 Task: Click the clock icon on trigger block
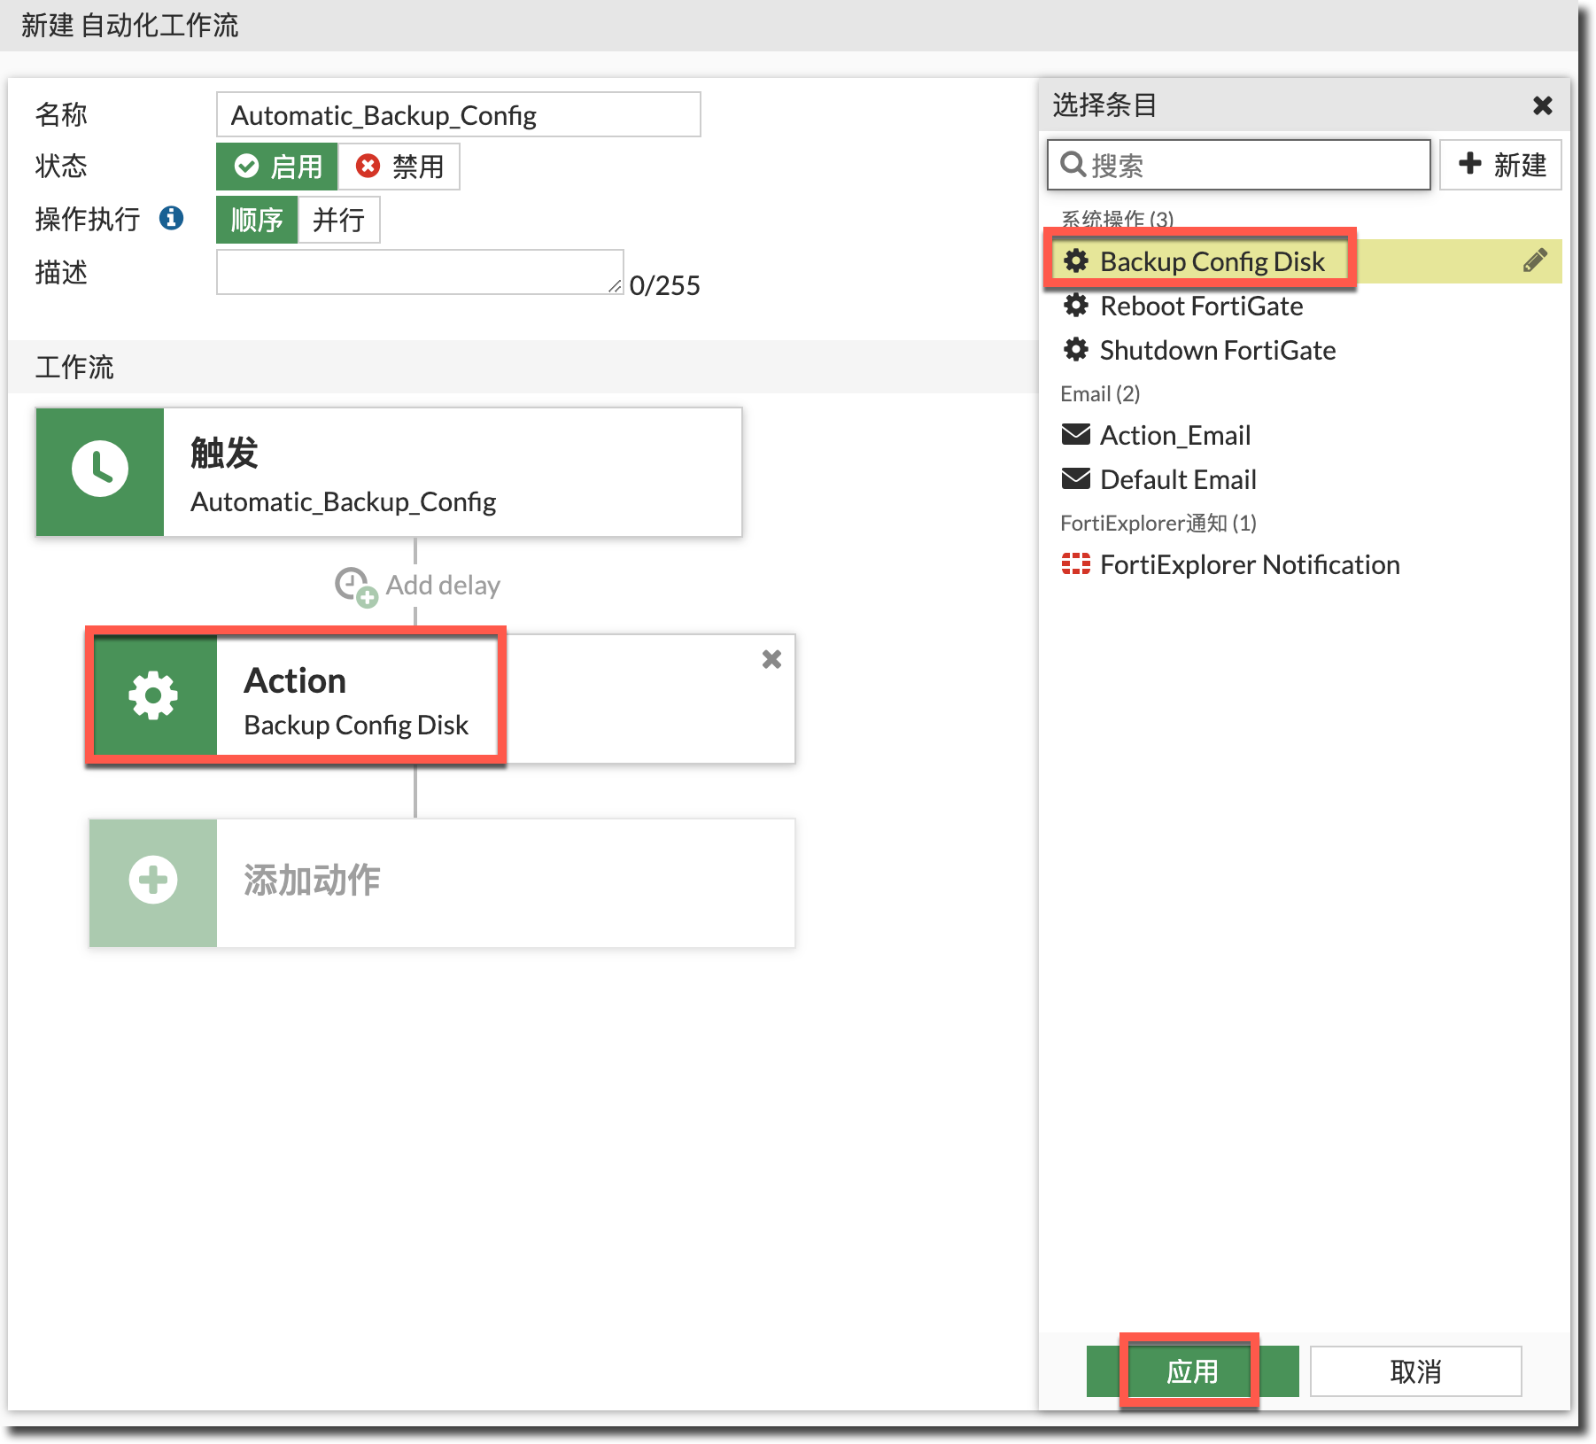coord(100,470)
